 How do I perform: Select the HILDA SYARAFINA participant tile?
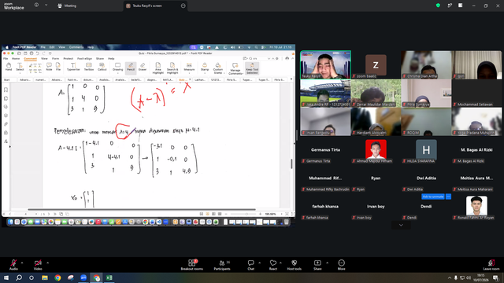click(x=426, y=150)
